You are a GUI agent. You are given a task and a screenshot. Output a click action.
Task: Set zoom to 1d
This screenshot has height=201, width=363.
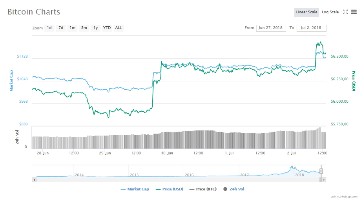49,28
